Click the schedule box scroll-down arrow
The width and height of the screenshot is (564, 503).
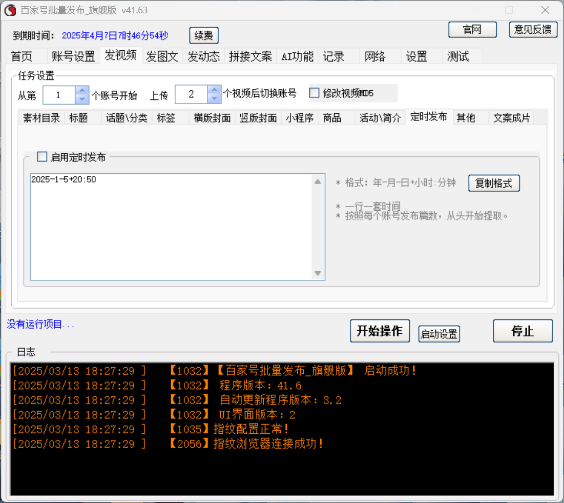(x=318, y=273)
